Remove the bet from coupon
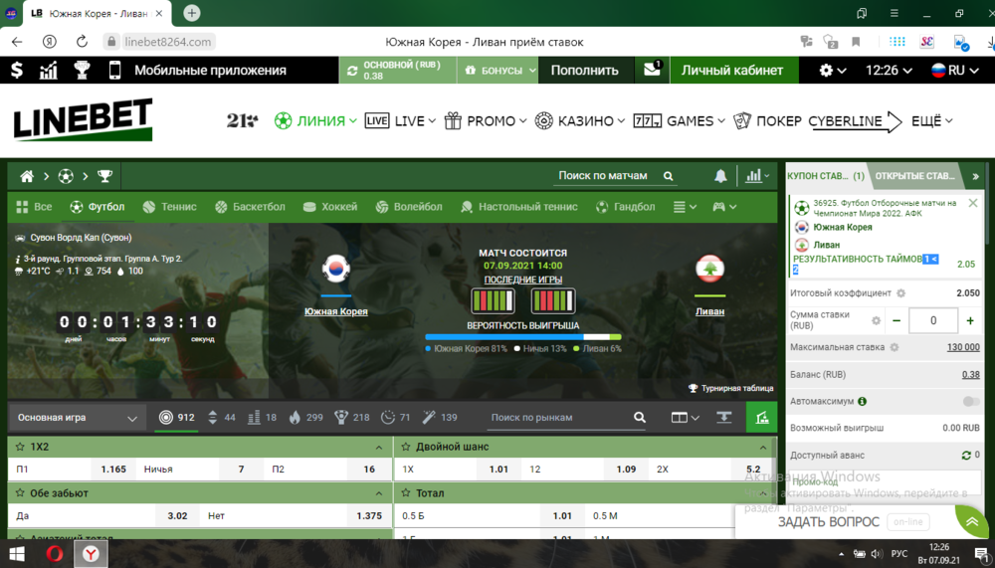 point(973,203)
